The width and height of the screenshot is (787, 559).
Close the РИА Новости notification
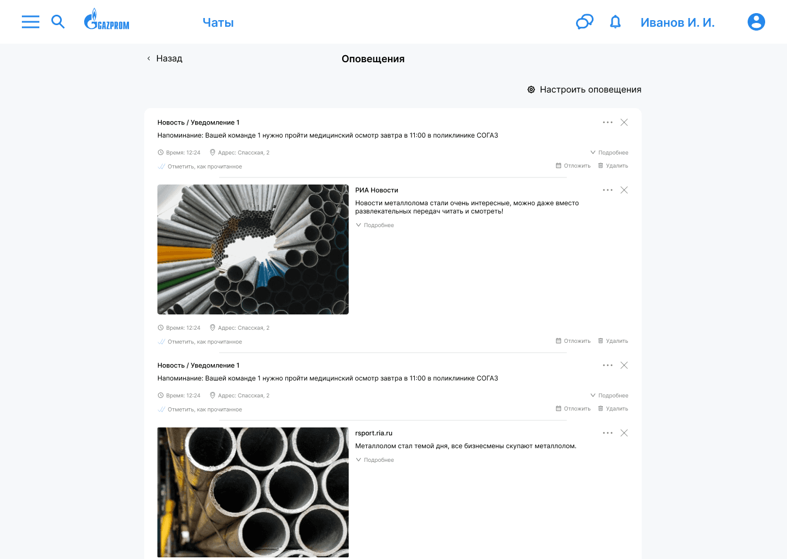[x=624, y=190]
